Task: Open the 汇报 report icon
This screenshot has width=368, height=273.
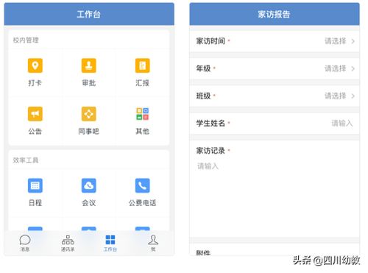Action: coord(142,65)
